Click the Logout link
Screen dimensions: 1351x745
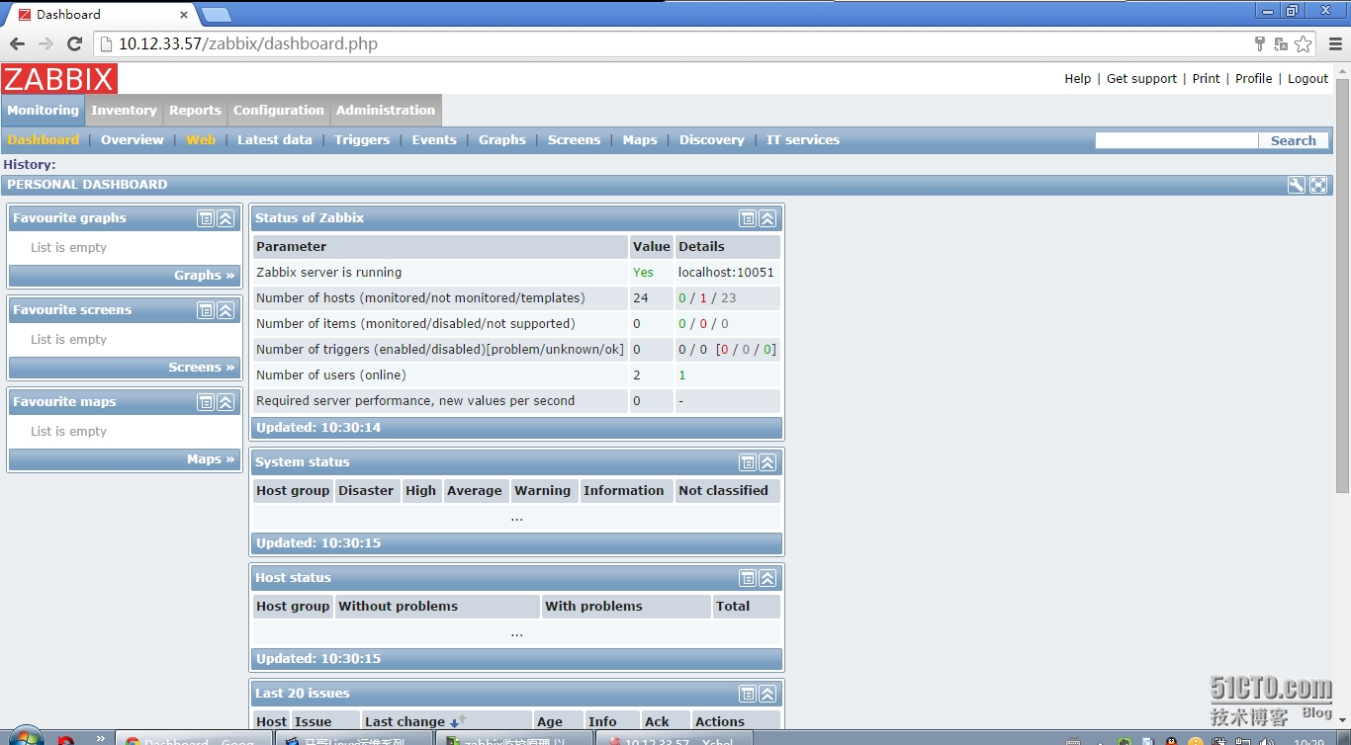(x=1307, y=79)
